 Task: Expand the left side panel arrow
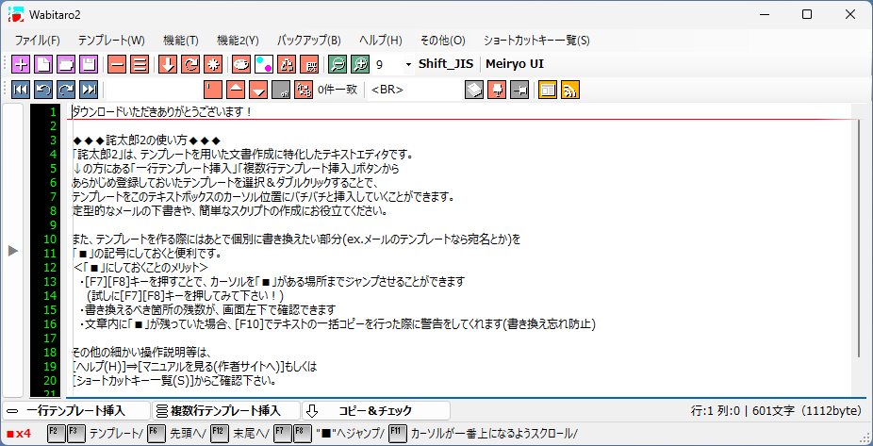pyautogui.click(x=12, y=250)
